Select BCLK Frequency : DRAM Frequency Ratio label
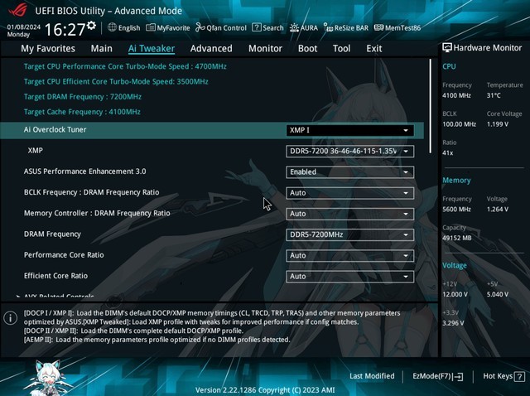The width and height of the screenshot is (530, 396). [x=91, y=192]
